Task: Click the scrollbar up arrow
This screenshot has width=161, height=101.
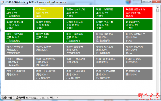Action: [x=158, y=7]
